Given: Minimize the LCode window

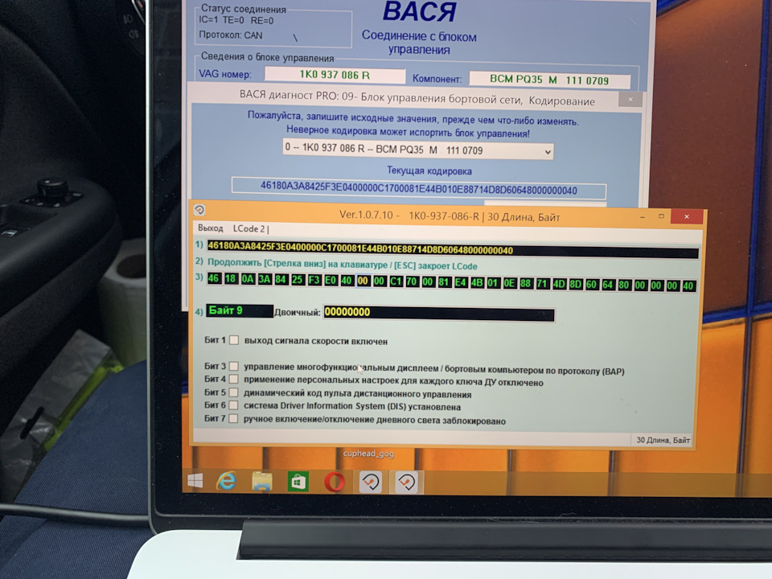Looking at the screenshot, I should coord(642,216).
